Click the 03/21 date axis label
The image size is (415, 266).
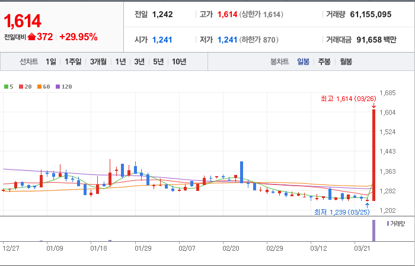363,248
